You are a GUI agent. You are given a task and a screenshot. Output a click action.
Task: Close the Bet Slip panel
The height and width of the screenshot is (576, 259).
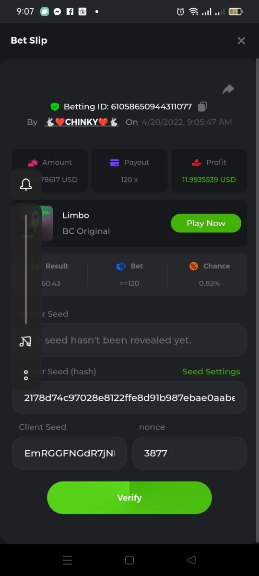point(241,41)
